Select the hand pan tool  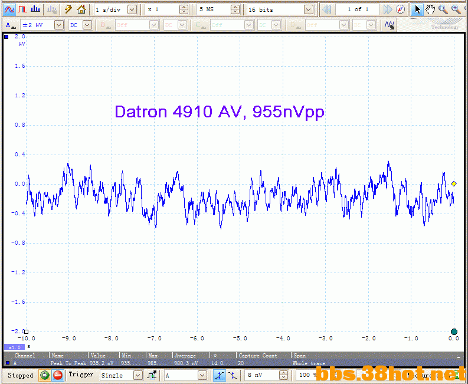coord(430,9)
